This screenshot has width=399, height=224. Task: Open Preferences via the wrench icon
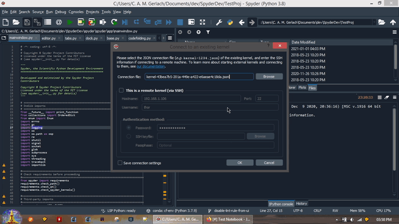[x=219, y=22]
